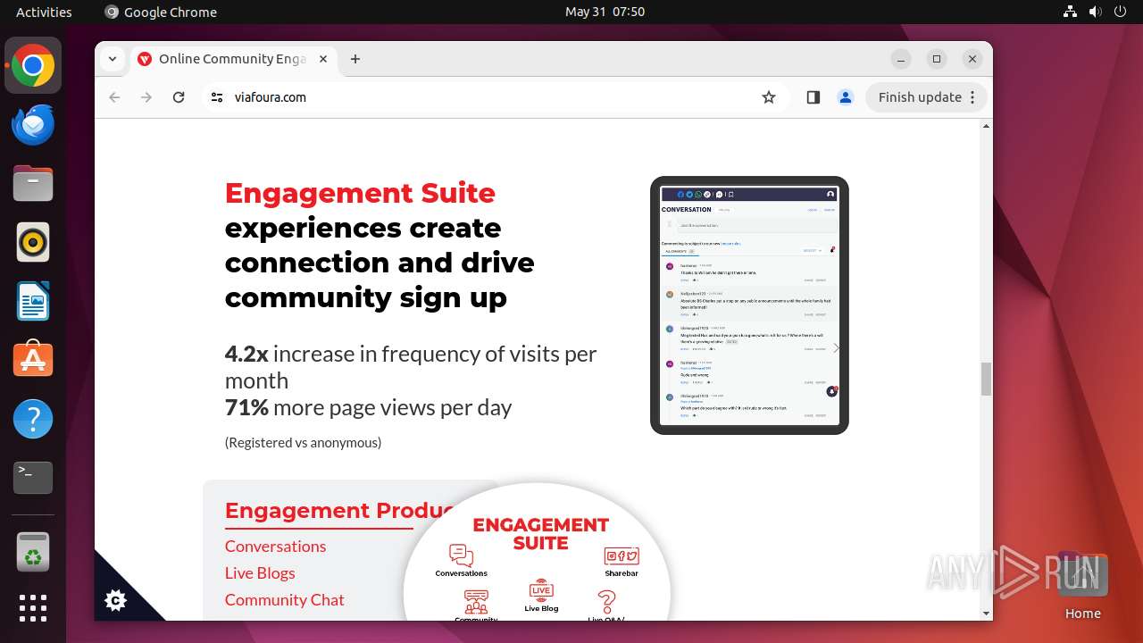The image size is (1143, 643).
Task: Open the Conversations product link
Action: point(275,546)
